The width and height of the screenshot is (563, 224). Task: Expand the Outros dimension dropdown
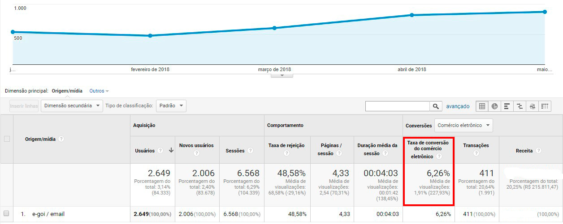pyautogui.click(x=99, y=91)
